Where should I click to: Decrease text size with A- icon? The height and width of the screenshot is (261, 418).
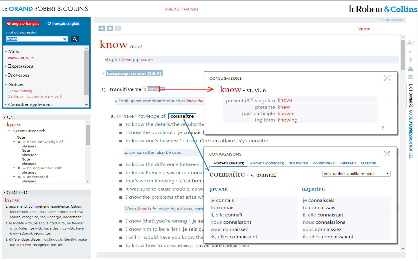point(410,52)
